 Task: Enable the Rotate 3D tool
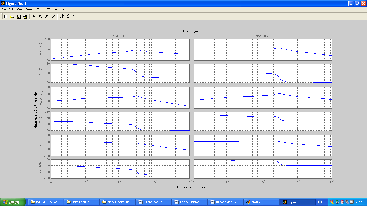(x=75, y=17)
